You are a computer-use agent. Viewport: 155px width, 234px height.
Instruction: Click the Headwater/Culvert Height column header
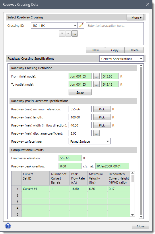pos(119,178)
